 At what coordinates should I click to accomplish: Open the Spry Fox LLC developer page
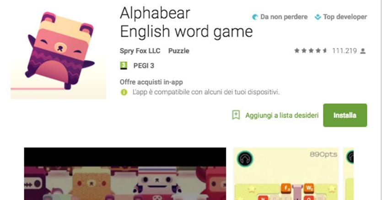point(140,51)
